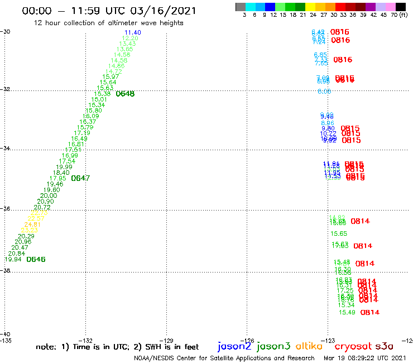Click the wave height value 15.01

click(99, 99)
